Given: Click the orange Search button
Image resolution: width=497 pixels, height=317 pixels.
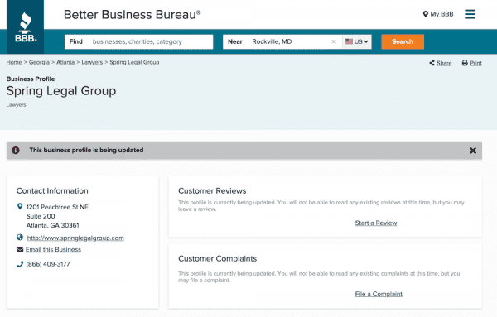Looking at the screenshot, I should pyautogui.click(x=403, y=42).
